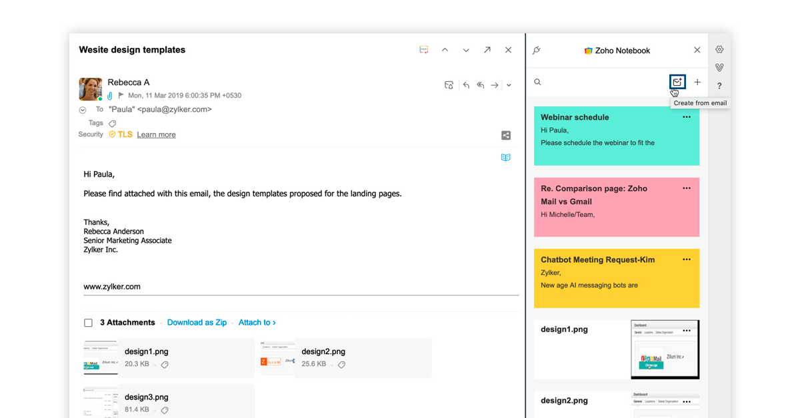Screen dimensions: 800x418
Task: Click the search icon in Zoho Notebook panel
Action: (537, 82)
